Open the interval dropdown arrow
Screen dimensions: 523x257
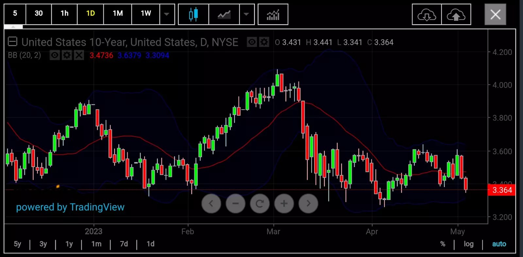point(167,14)
